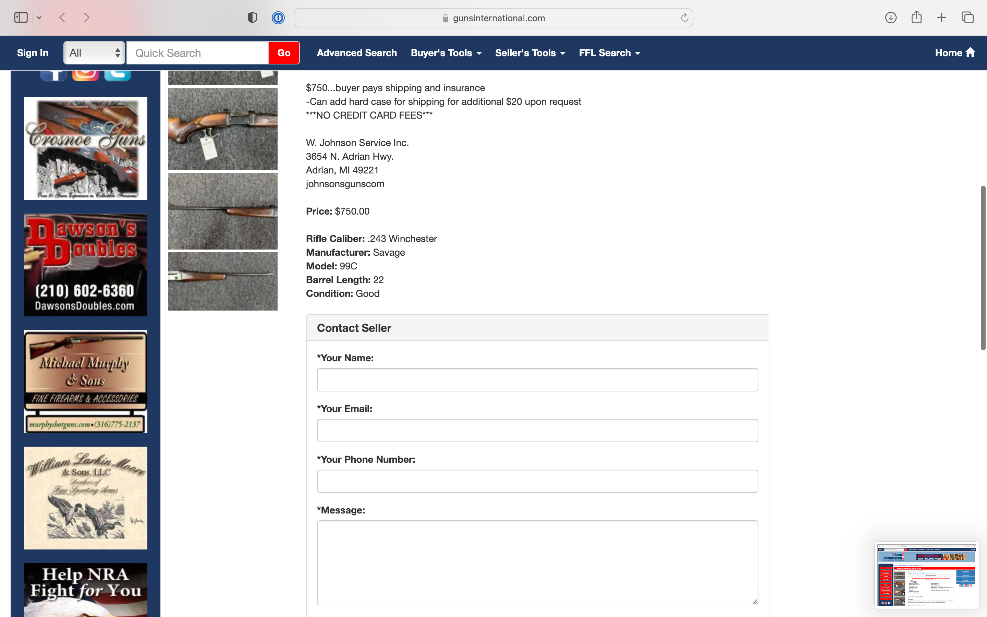987x617 pixels.
Task: Open the Help NRA Fight for You ad
Action: click(86, 590)
